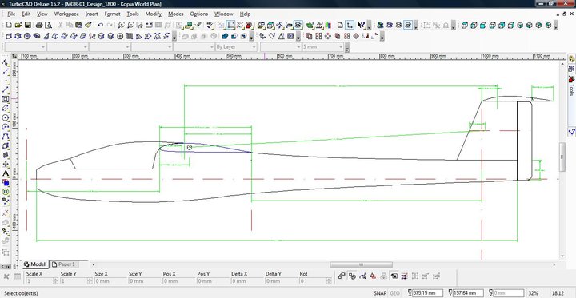
Task: Toggle the 2D coordinate plane icon in top toolbar
Action: pyautogui.click(x=350, y=25)
